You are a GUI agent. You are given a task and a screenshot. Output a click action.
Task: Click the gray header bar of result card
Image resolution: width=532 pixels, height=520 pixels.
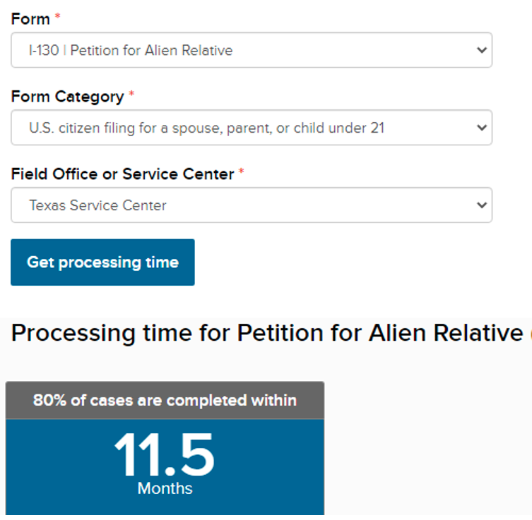click(165, 401)
